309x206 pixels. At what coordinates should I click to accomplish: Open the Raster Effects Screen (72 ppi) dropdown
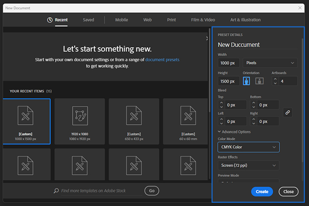tap(249, 166)
